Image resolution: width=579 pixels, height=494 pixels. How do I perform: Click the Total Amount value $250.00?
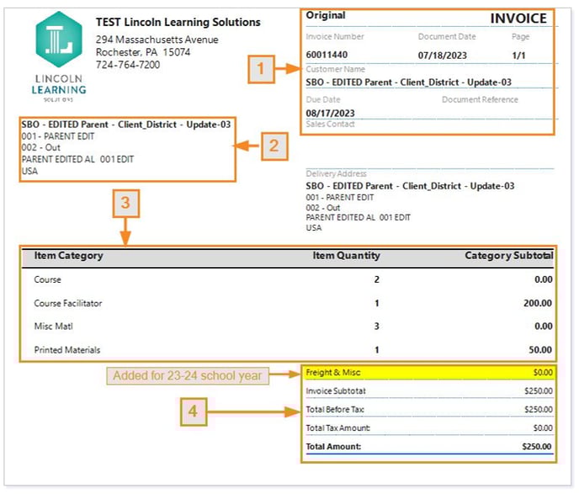(x=537, y=446)
